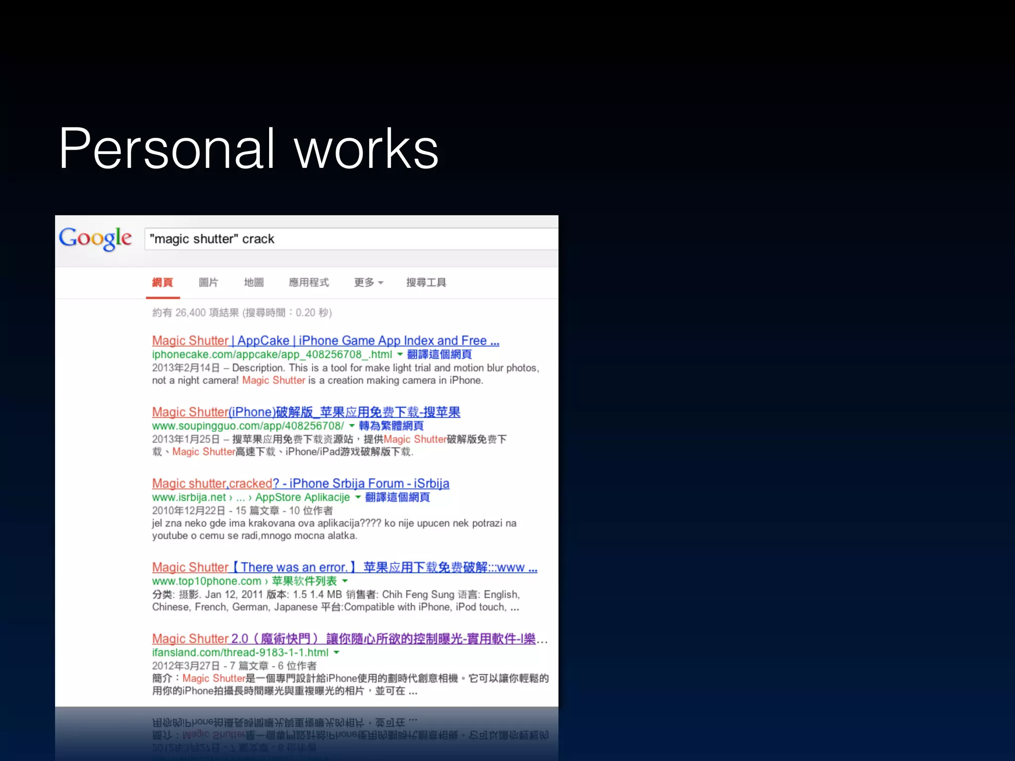The height and width of the screenshot is (761, 1015).
Task: Expand the arrow beside AppStore Aplikacije
Action: (358, 497)
